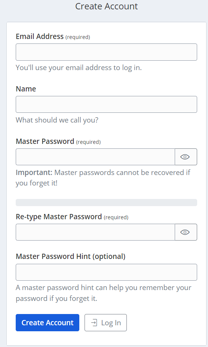Click the Name field label
Viewport: 208px width, 347px height.
[x=26, y=89]
